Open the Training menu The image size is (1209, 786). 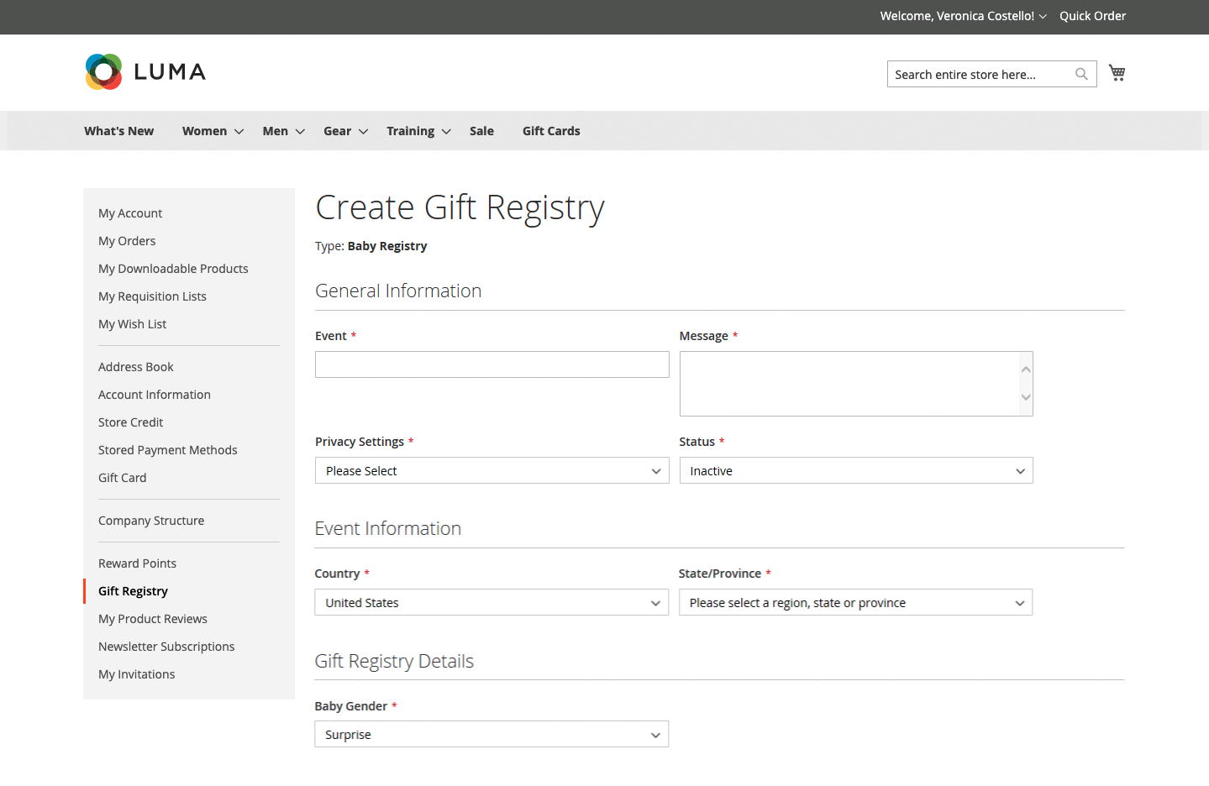[418, 131]
